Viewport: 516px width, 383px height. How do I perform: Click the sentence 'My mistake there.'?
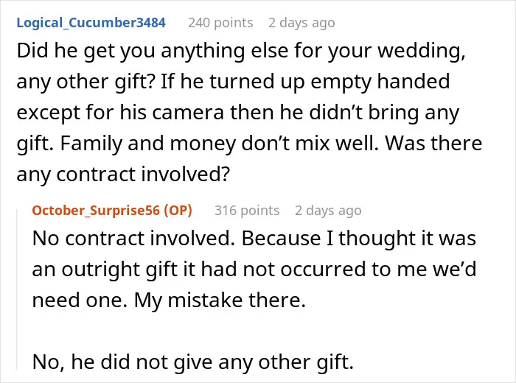[220, 301]
